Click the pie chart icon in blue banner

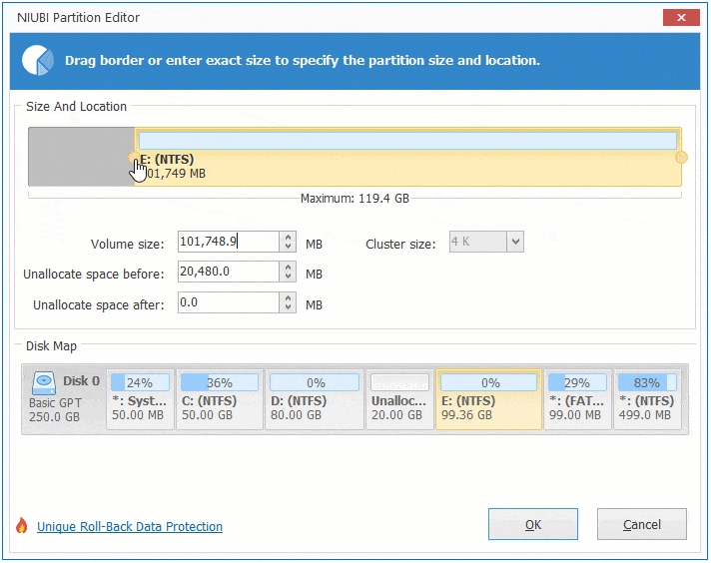(x=38, y=60)
